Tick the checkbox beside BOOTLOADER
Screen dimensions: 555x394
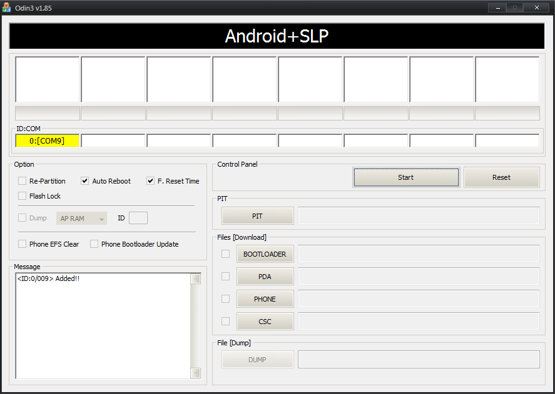[x=225, y=254]
